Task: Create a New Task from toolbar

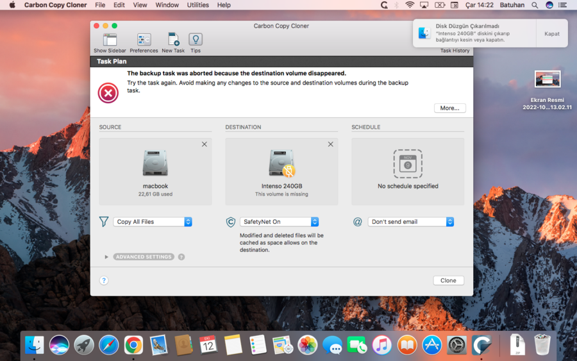Action: point(173,40)
